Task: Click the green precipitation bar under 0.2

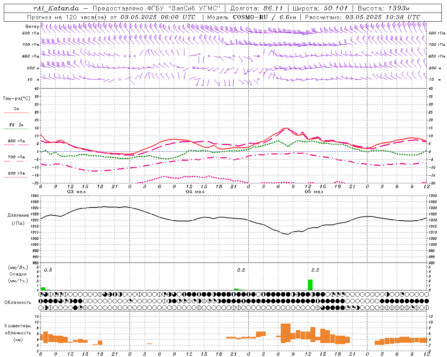Action: click(x=236, y=289)
